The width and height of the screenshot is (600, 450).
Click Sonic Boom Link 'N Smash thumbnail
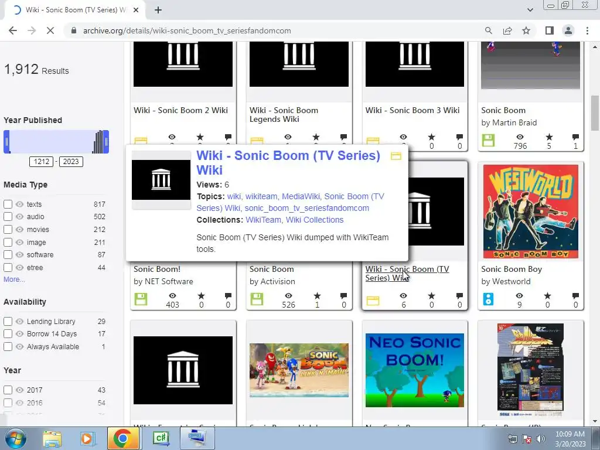[299, 370]
